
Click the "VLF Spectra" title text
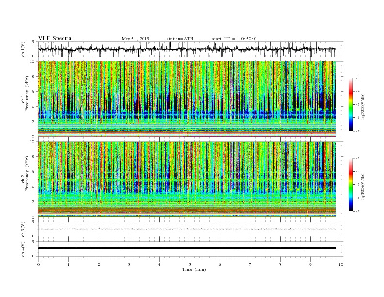point(55,38)
